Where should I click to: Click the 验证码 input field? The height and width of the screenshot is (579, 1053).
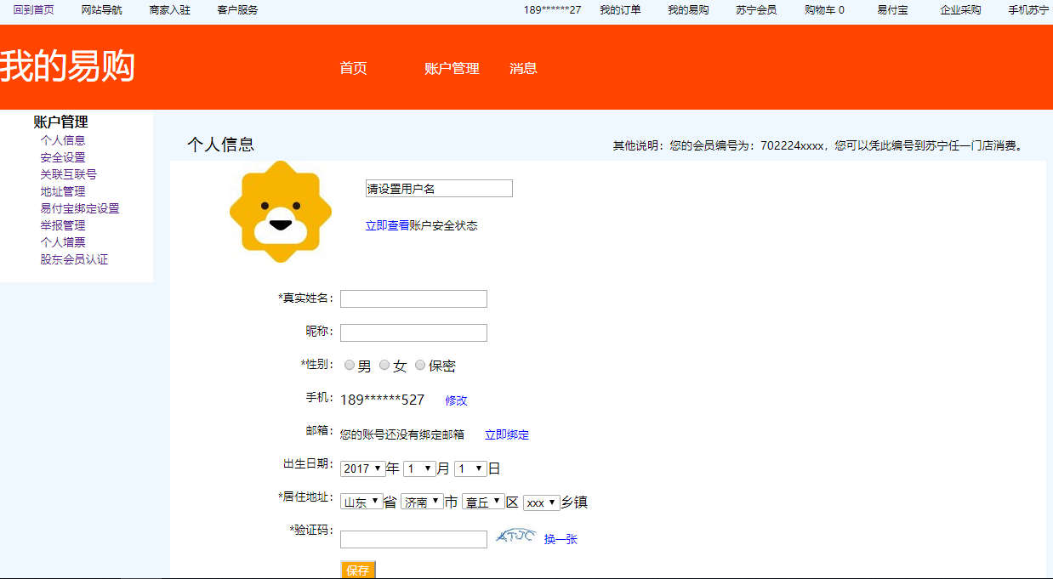click(413, 539)
